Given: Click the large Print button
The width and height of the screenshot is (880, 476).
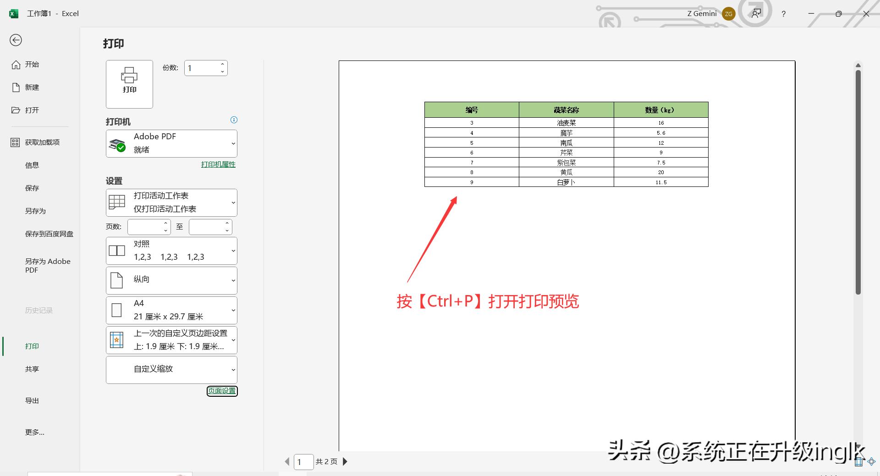Looking at the screenshot, I should (x=129, y=84).
